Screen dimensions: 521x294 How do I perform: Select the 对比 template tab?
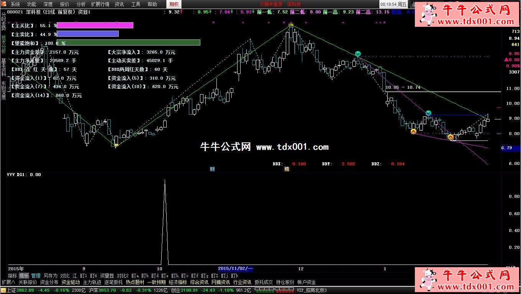point(65,276)
